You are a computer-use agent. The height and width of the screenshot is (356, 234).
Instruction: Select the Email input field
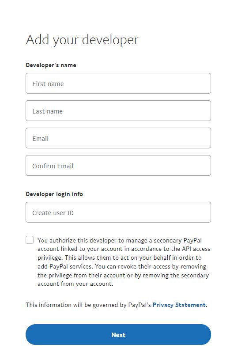(118, 138)
